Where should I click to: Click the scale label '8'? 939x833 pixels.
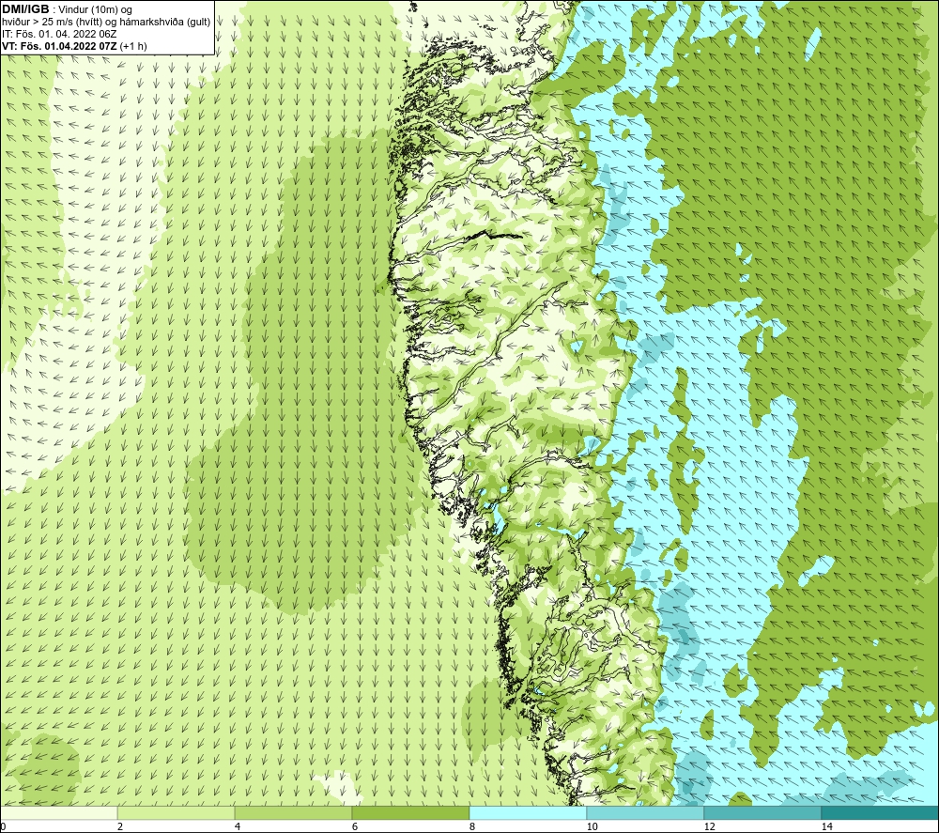(x=472, y=826)
